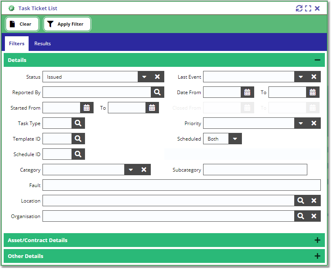
Task: Search Schedule ID with magnifier icon
Action: (78, 154)
